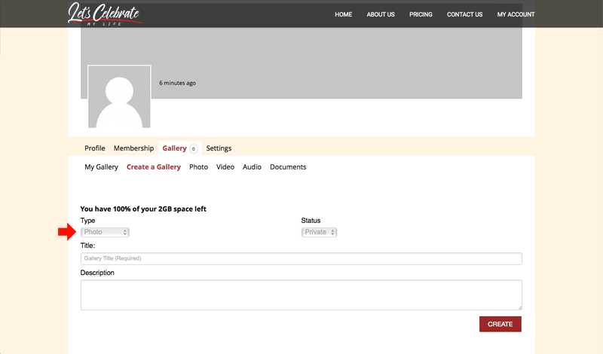Screen dimensions: 603x354
Task: Open the Photo gallery section
Action: click(198, 166)
